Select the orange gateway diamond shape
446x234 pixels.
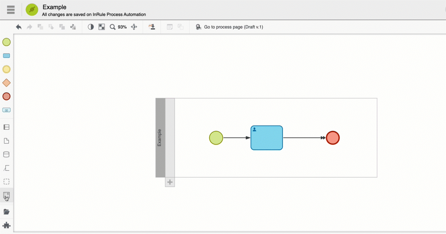pyautogui.click(x=6, y=83)
